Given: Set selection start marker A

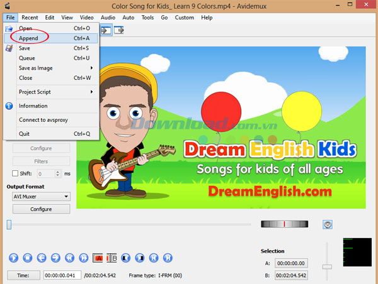Looking at the screenshot, I should click(x=98, y=257).
